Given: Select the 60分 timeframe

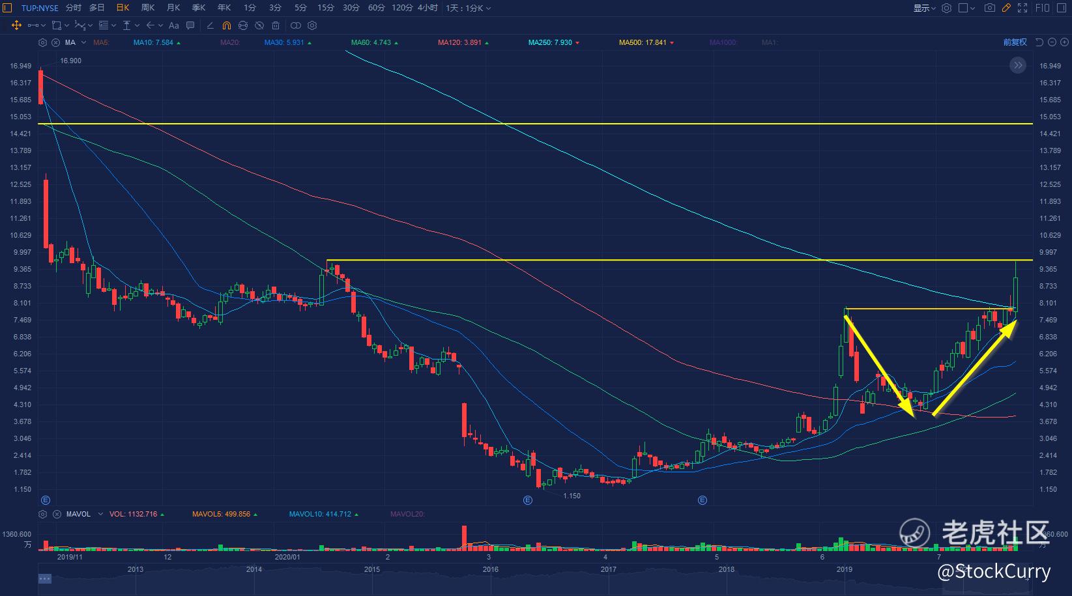Looking at the screenshot, I should pyautogui.click(x=377, y=8).
